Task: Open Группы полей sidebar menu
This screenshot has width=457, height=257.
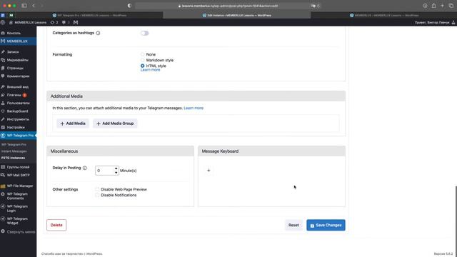Action: 18,167
